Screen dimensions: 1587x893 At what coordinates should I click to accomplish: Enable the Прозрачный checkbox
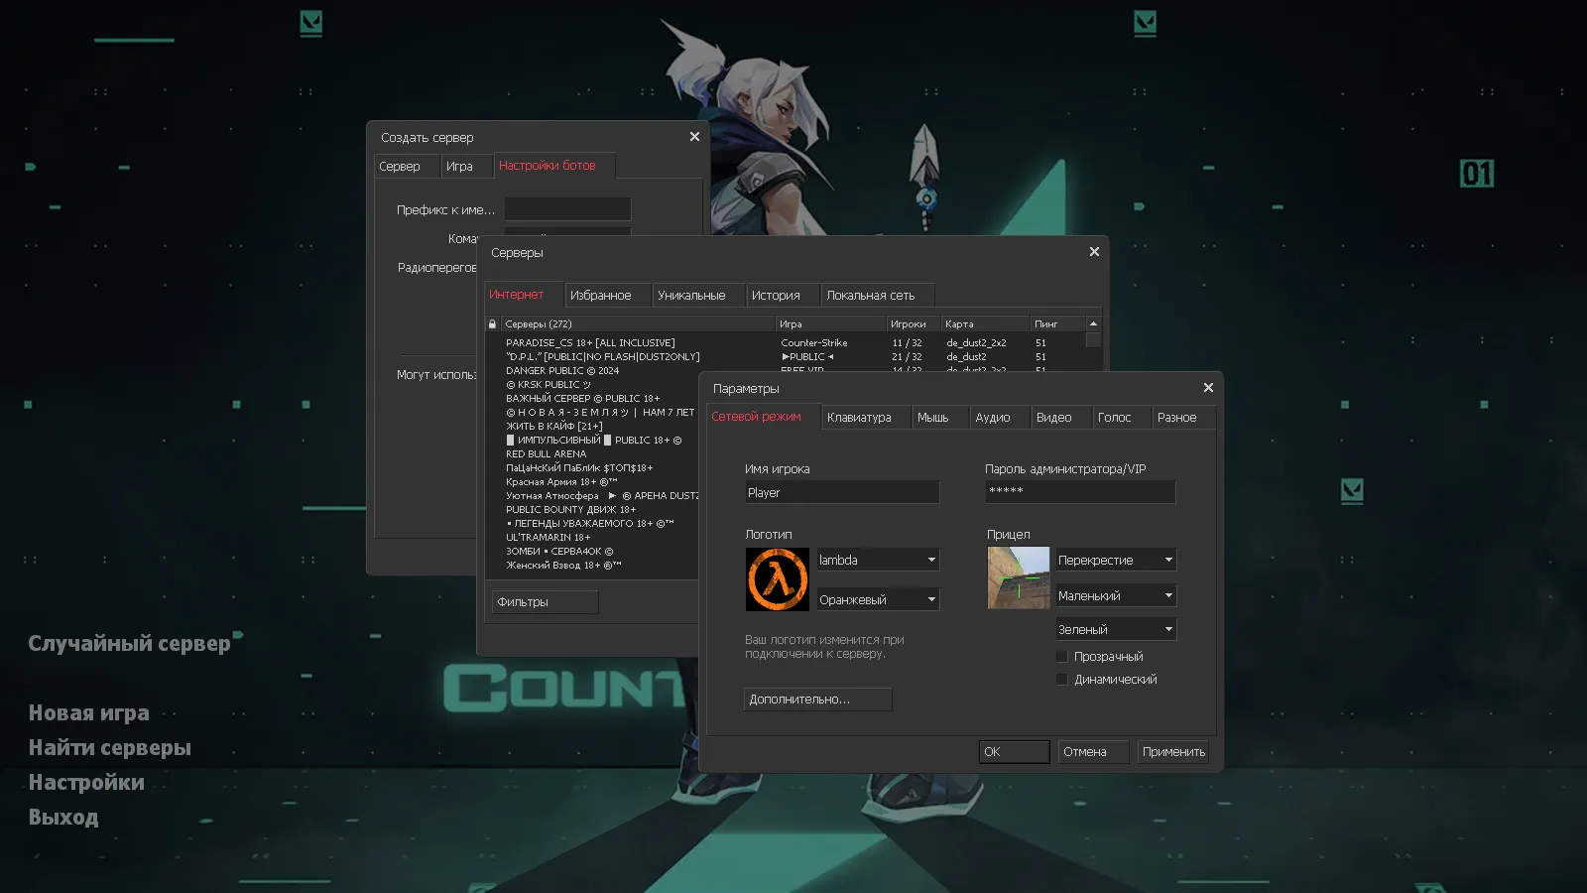(x=1061, y=656)
